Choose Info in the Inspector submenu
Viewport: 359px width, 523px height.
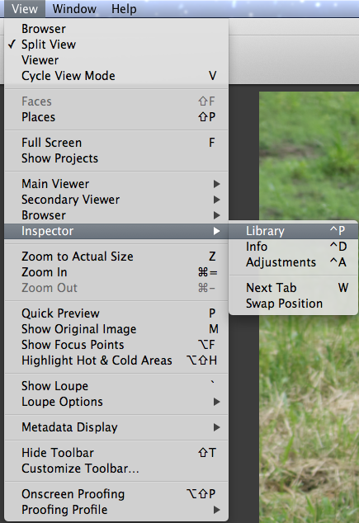293,247
